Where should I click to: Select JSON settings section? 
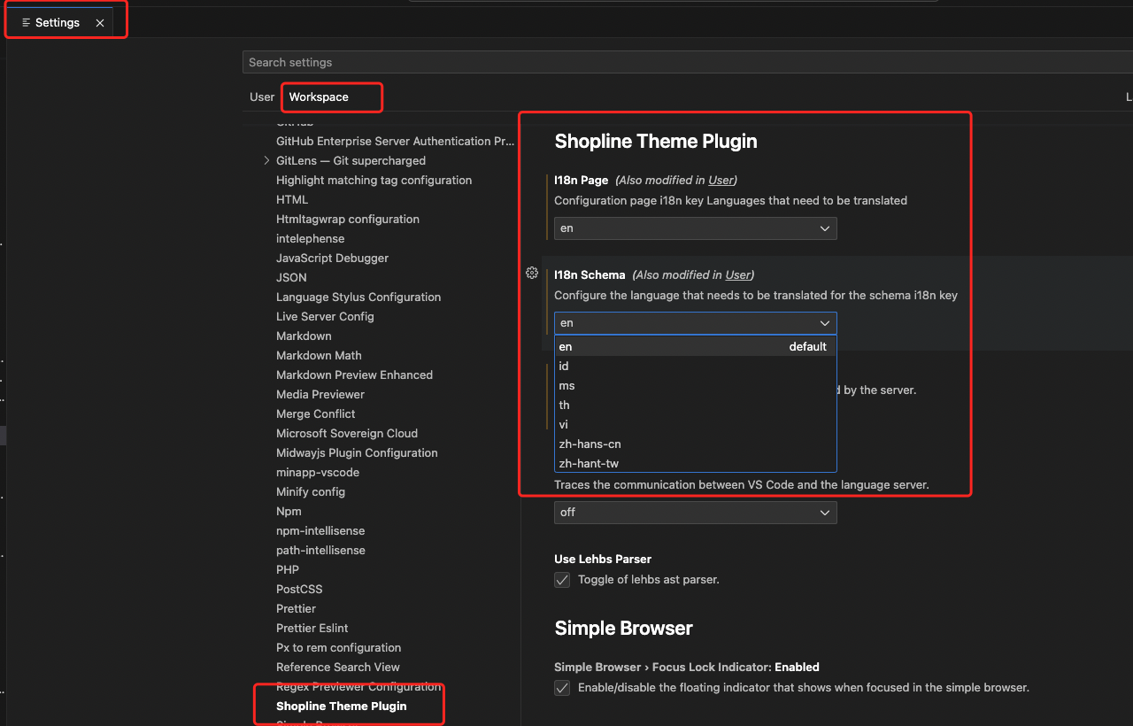tap(291, 277)
